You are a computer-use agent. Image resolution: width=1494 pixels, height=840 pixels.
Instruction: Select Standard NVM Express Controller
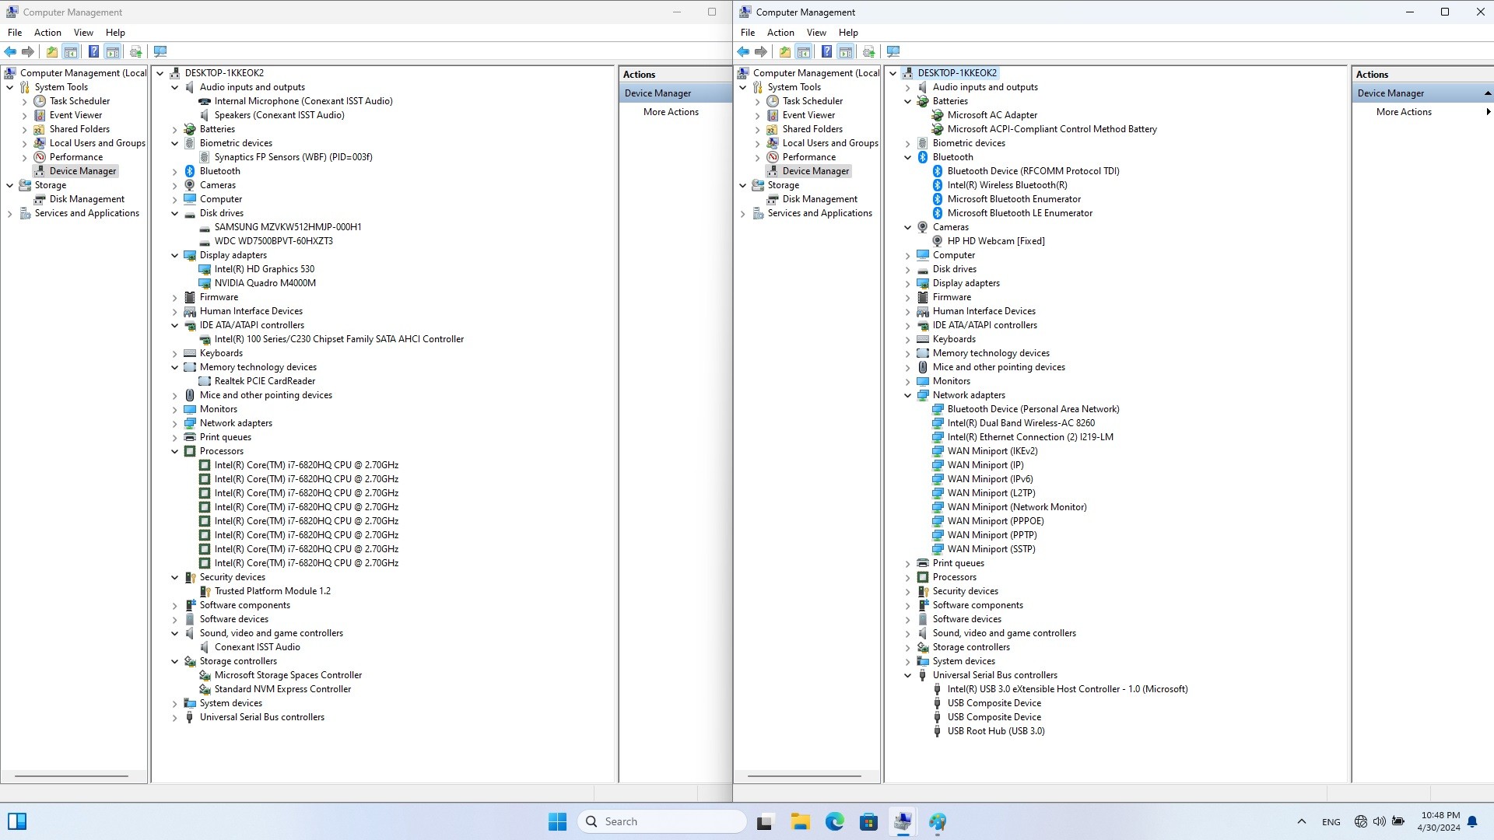coord(282,689)
